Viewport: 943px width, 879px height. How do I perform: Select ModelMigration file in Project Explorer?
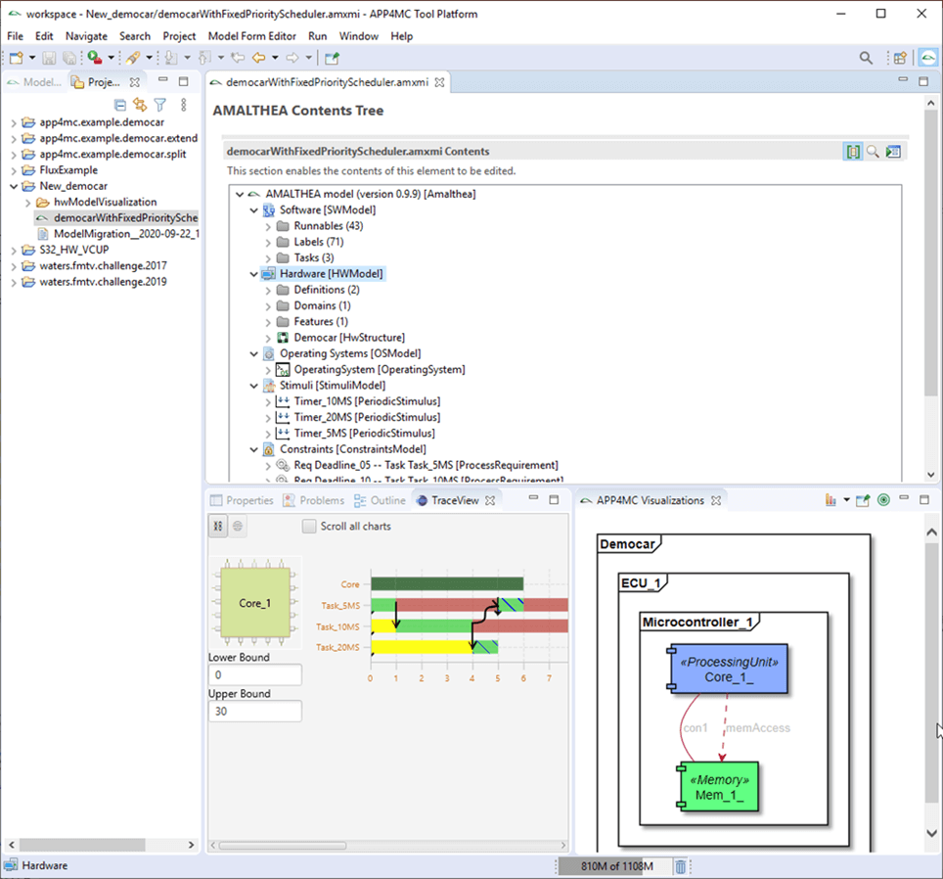[x=126, y=233]
